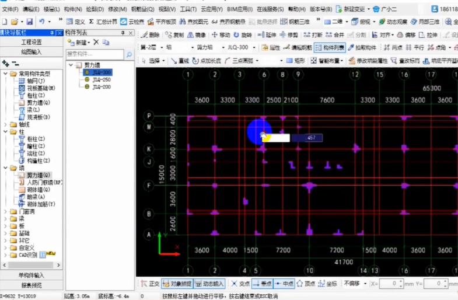Image resolution: width=458 pixels, height=300 pixels.
Task: Toggle 中点 midpoint snap
Action: pos(284,284)
